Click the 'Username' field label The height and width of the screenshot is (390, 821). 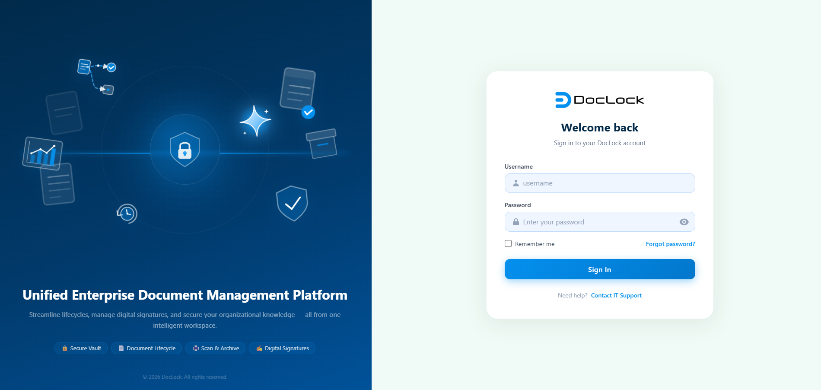(519, 166)
